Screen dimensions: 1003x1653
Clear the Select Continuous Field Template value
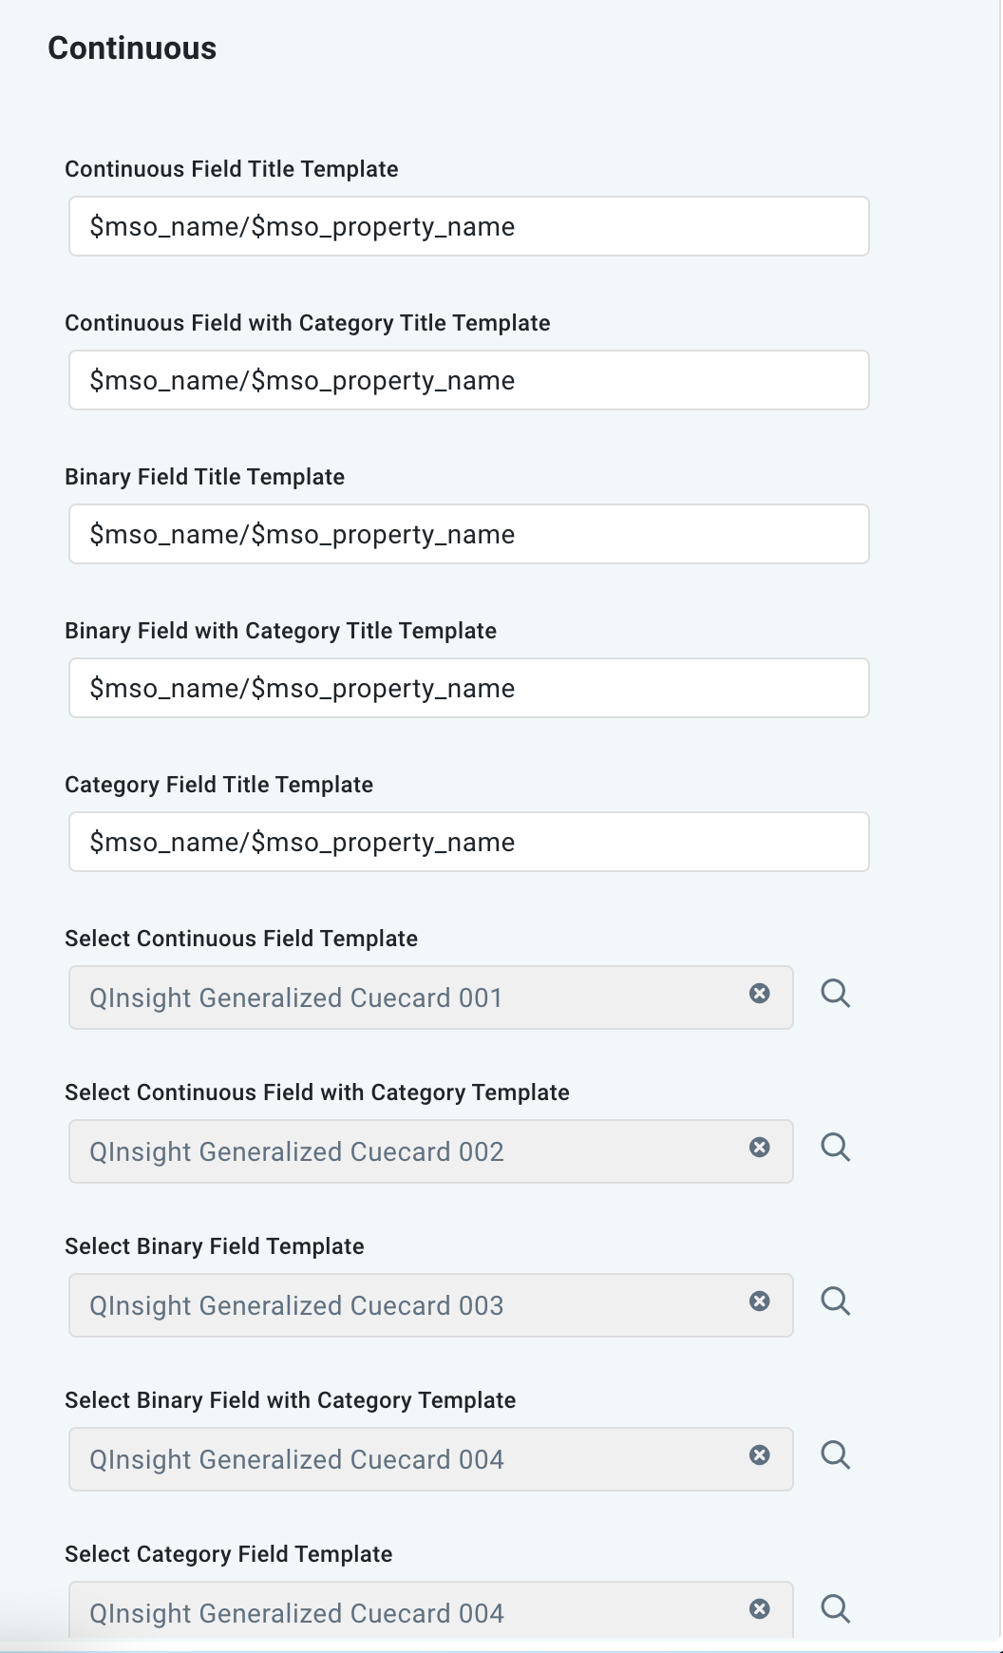(759, 994)
